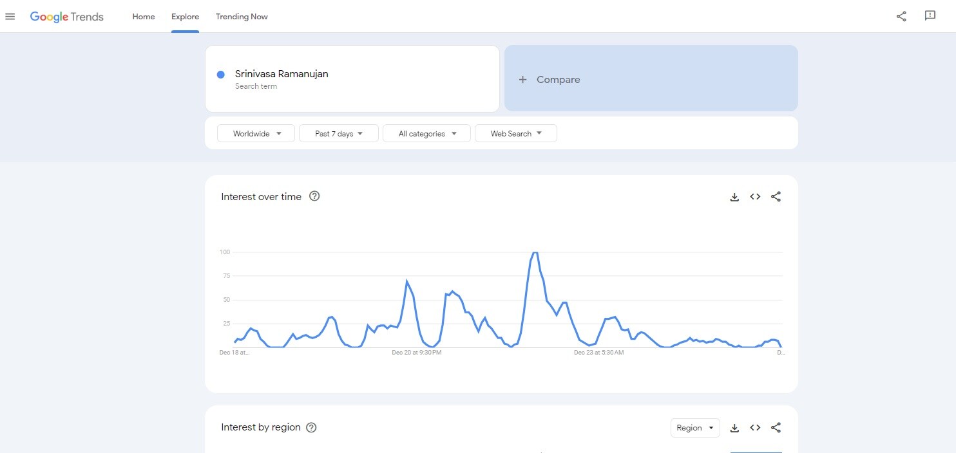Screen dimensions: 956x453
Task: Go to the Home tab
Action: (x=144, y=17)
